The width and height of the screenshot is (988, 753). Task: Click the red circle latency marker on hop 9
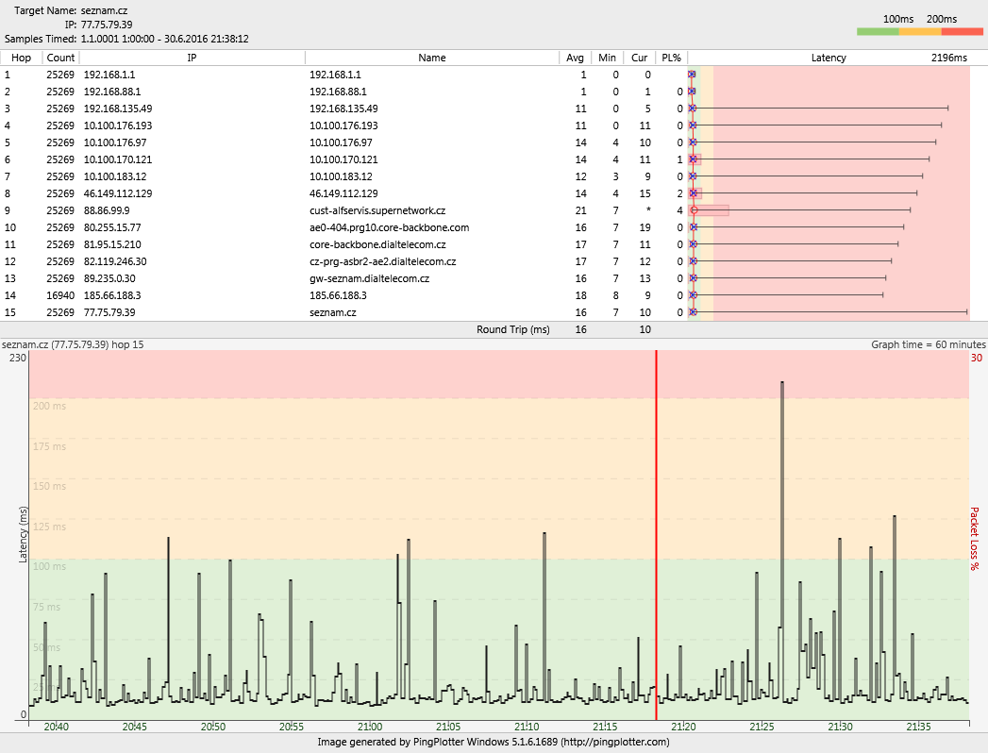(694, 210)
